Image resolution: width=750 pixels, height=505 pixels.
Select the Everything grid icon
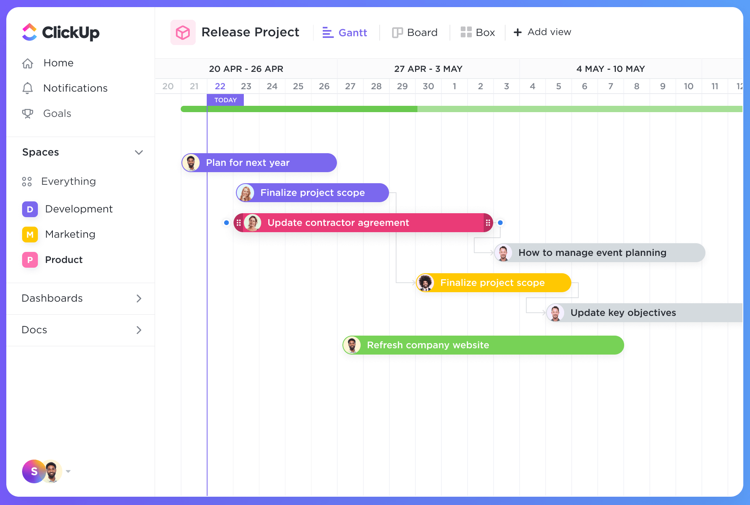(27, 181)
